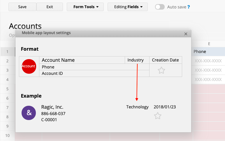This screenshot has height=141, width=225.
Task: Expand the Editing Fields dropdown
Action: (127, 7)
